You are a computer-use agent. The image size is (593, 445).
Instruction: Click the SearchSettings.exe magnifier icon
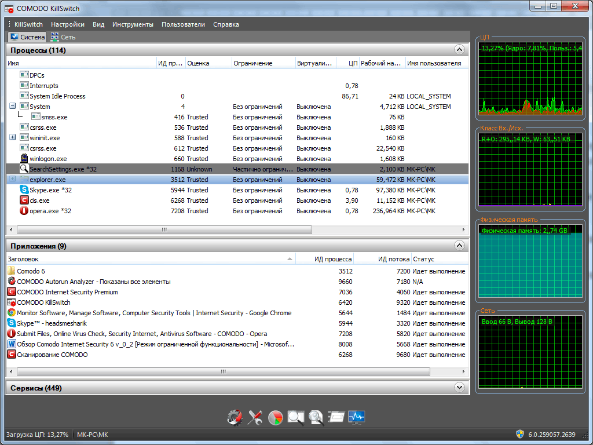pyautogui.click(x=24, y=169)
